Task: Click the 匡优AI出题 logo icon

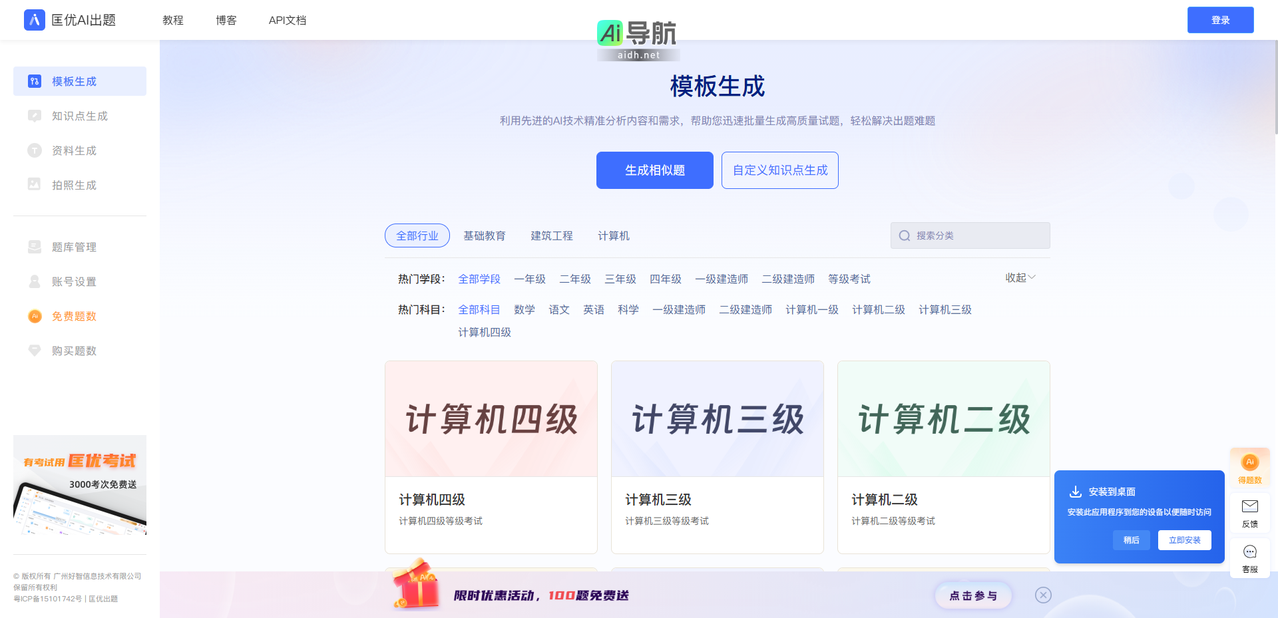Action: click(35, 20)
